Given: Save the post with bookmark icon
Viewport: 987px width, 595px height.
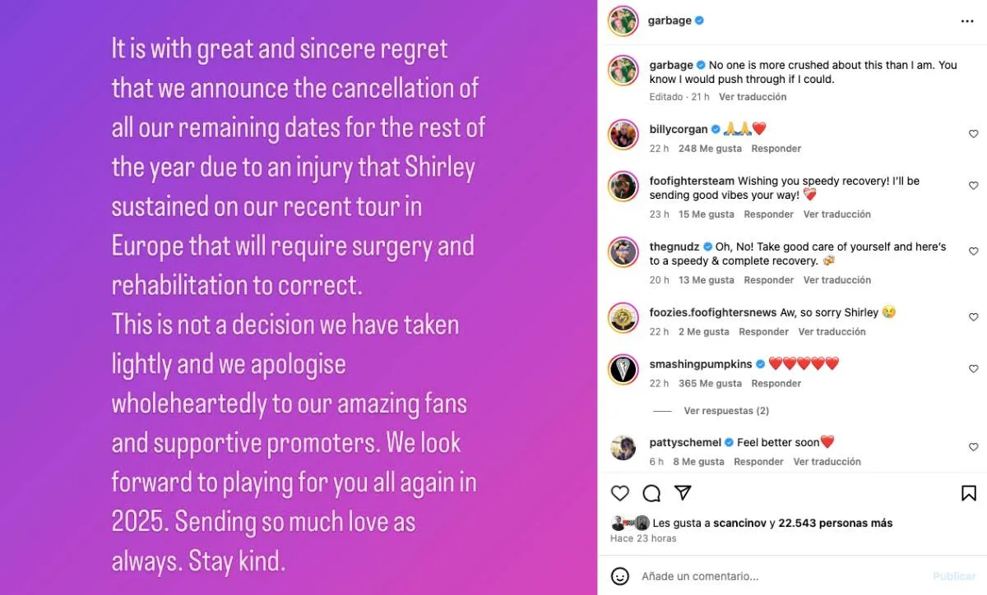Looking at the screenshot, I should 969,493.
